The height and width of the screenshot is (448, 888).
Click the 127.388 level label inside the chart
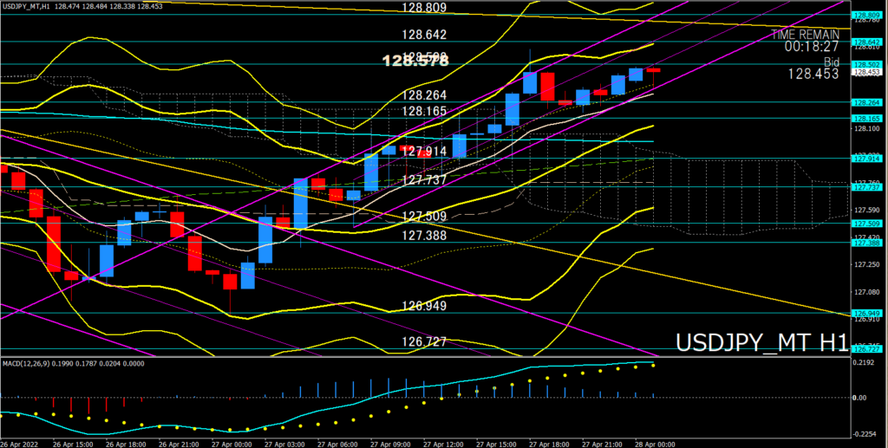(x=424, y=234)
